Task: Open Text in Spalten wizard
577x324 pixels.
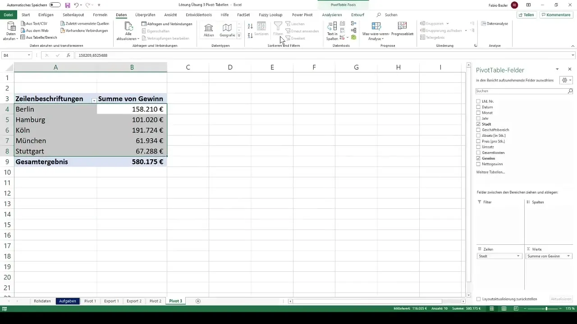Action: (x=332, y=31)
